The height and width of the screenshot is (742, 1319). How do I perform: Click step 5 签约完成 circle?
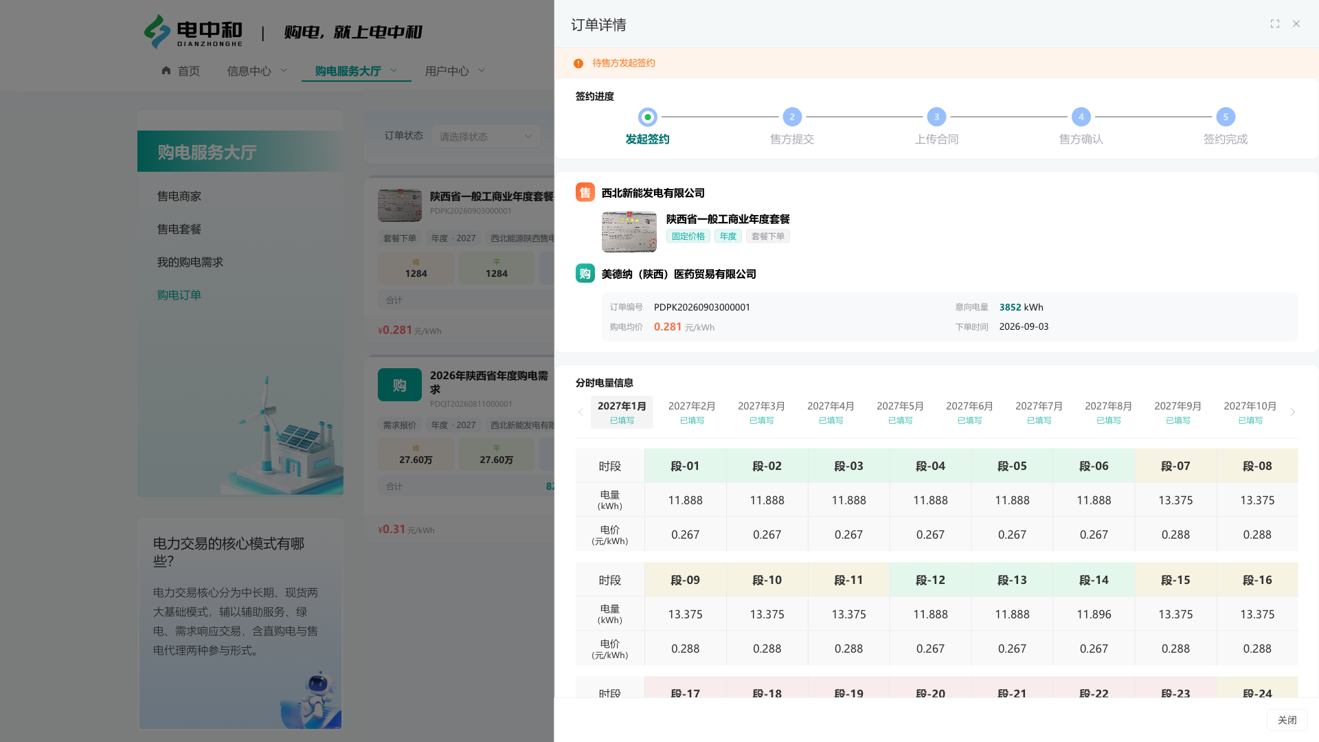click(1226, 117)
